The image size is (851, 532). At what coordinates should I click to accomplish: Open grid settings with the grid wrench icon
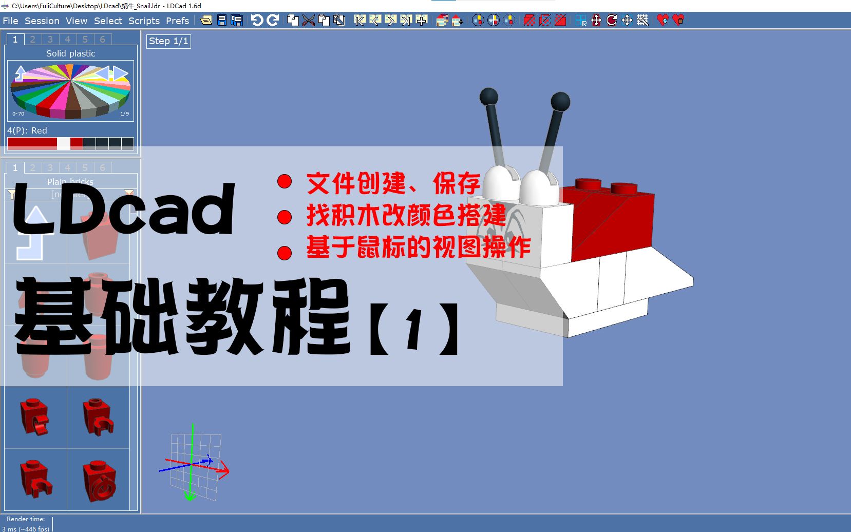point(642,20)
